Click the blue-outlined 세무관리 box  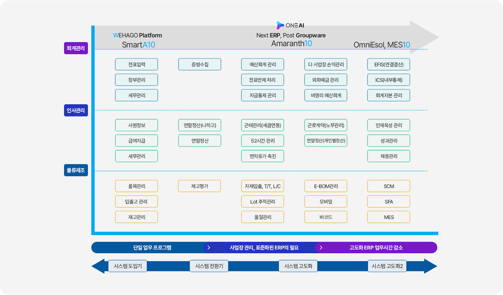point(137,95)
